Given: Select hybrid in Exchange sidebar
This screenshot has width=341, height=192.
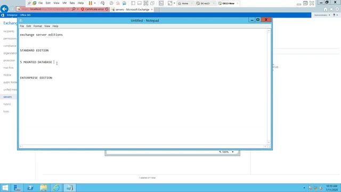Looking at the screenshot, I should click(7, 104).
